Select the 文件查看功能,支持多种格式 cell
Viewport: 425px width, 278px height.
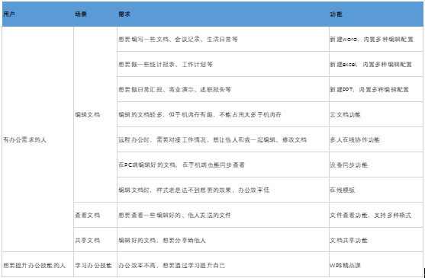[x=376, y=215]
